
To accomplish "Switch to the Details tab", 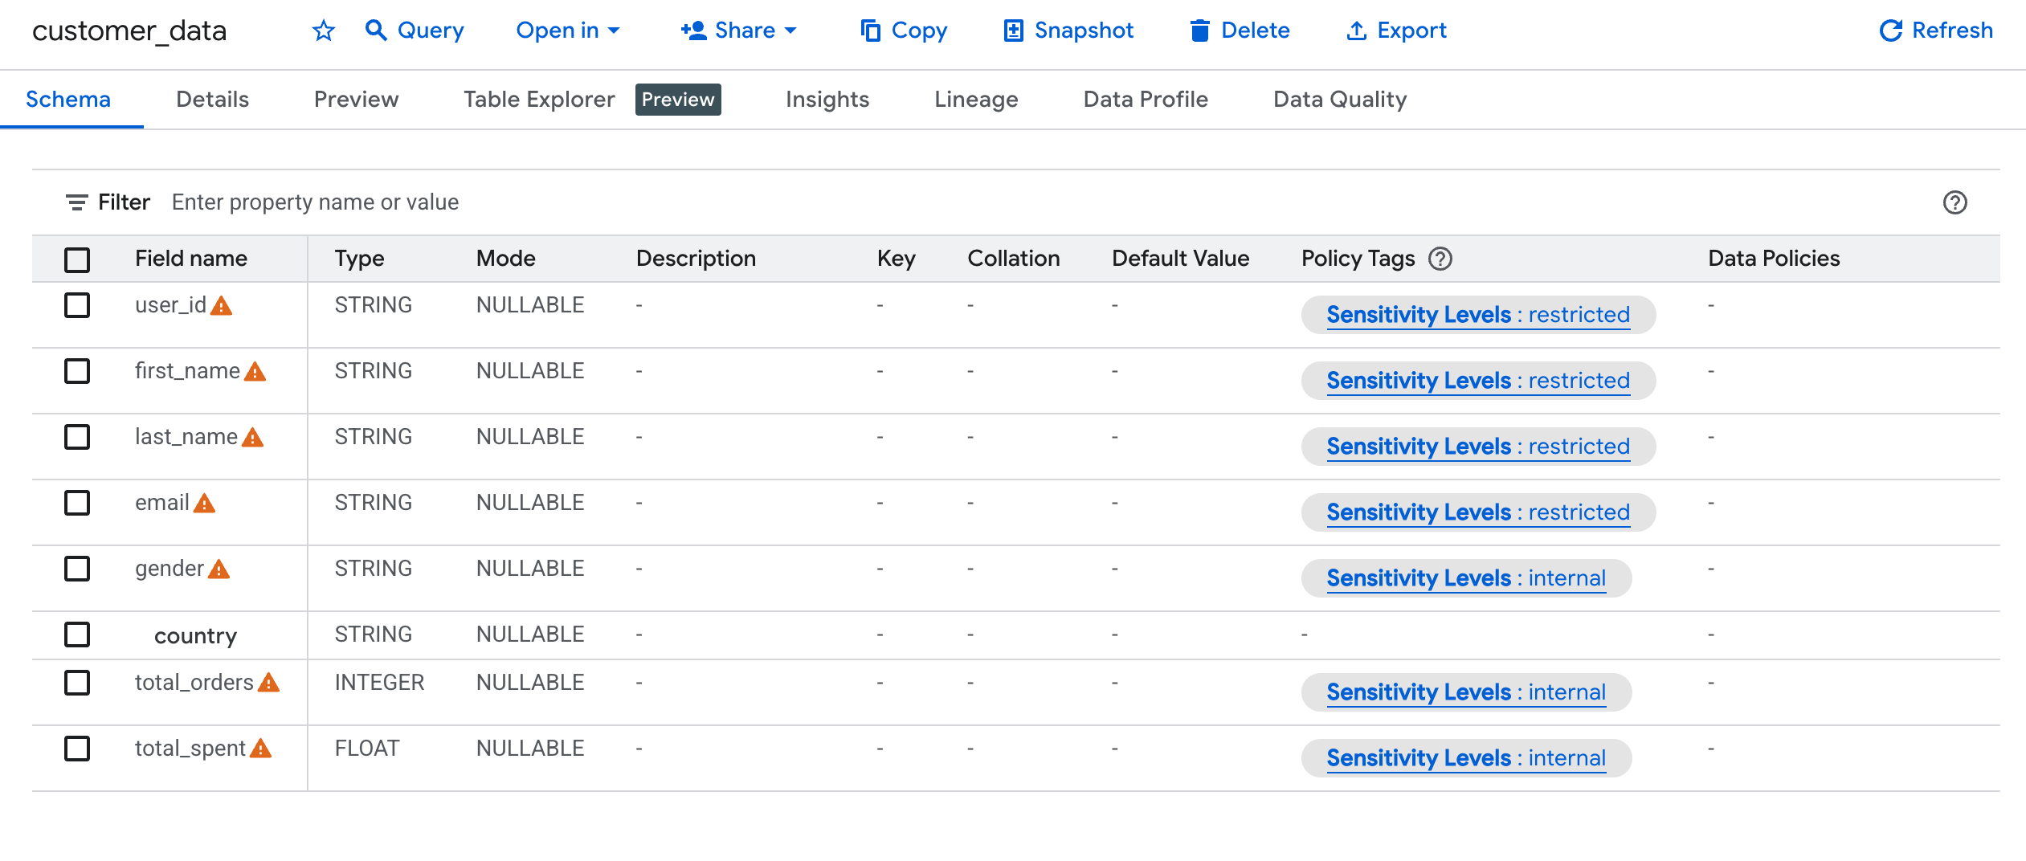I will [x=212, y=100].
